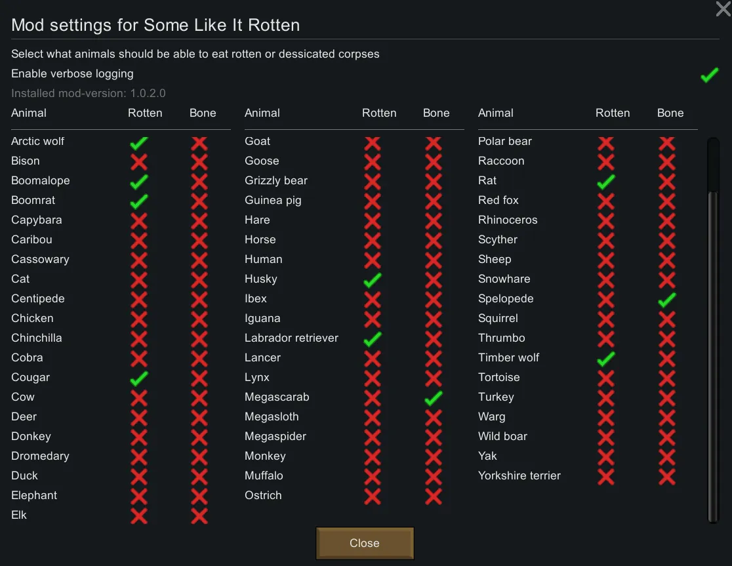Enable Rotten for Bison
Screen dimensions: 732x566
(139, 162)
